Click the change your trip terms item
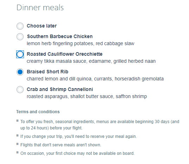189x164 pixels. click(x=78, y=136)
